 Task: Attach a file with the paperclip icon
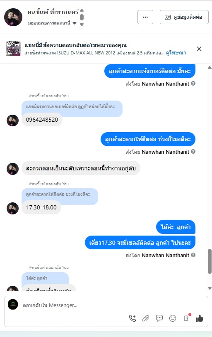coord(146,318)
